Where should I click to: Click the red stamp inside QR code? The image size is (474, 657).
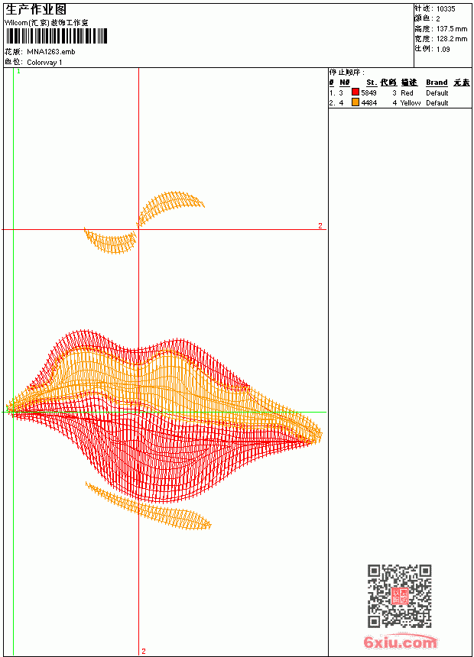400,596
